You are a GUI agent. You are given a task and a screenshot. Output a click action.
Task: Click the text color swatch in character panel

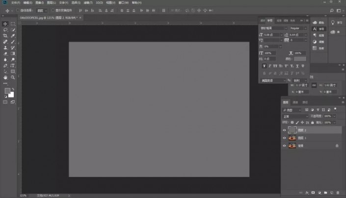[299, 59]
